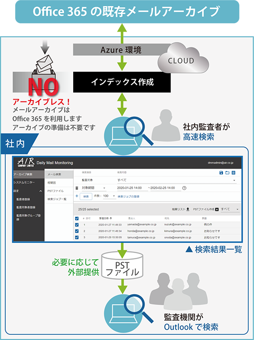Click sender yamada@example.co.jp
Image resolution: width=254 pixels, height=340 pixels.
point(142,225)
